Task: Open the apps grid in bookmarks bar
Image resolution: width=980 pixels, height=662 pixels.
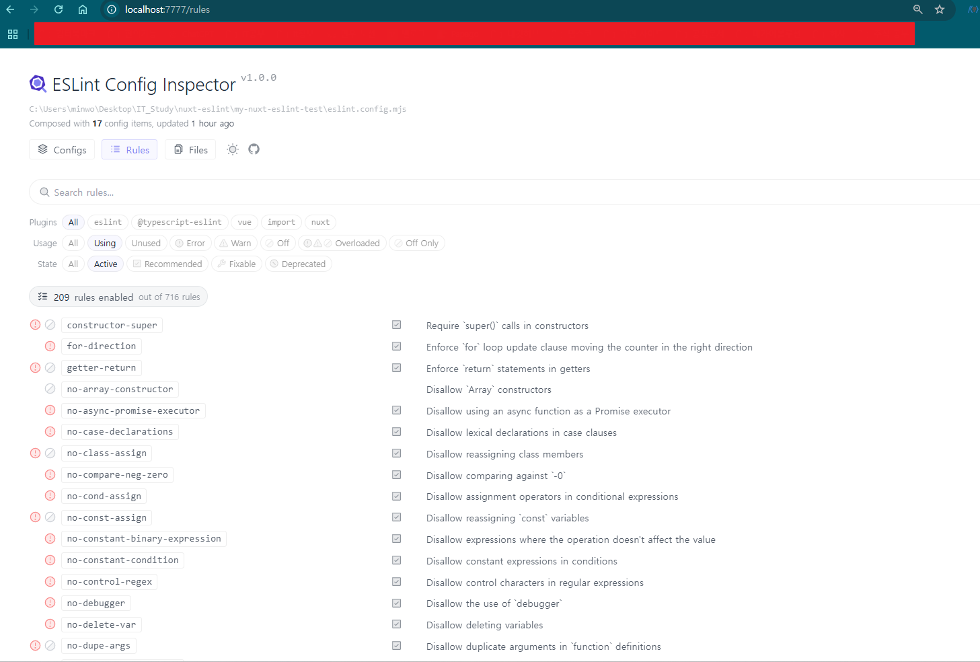Action: (13, 34)
